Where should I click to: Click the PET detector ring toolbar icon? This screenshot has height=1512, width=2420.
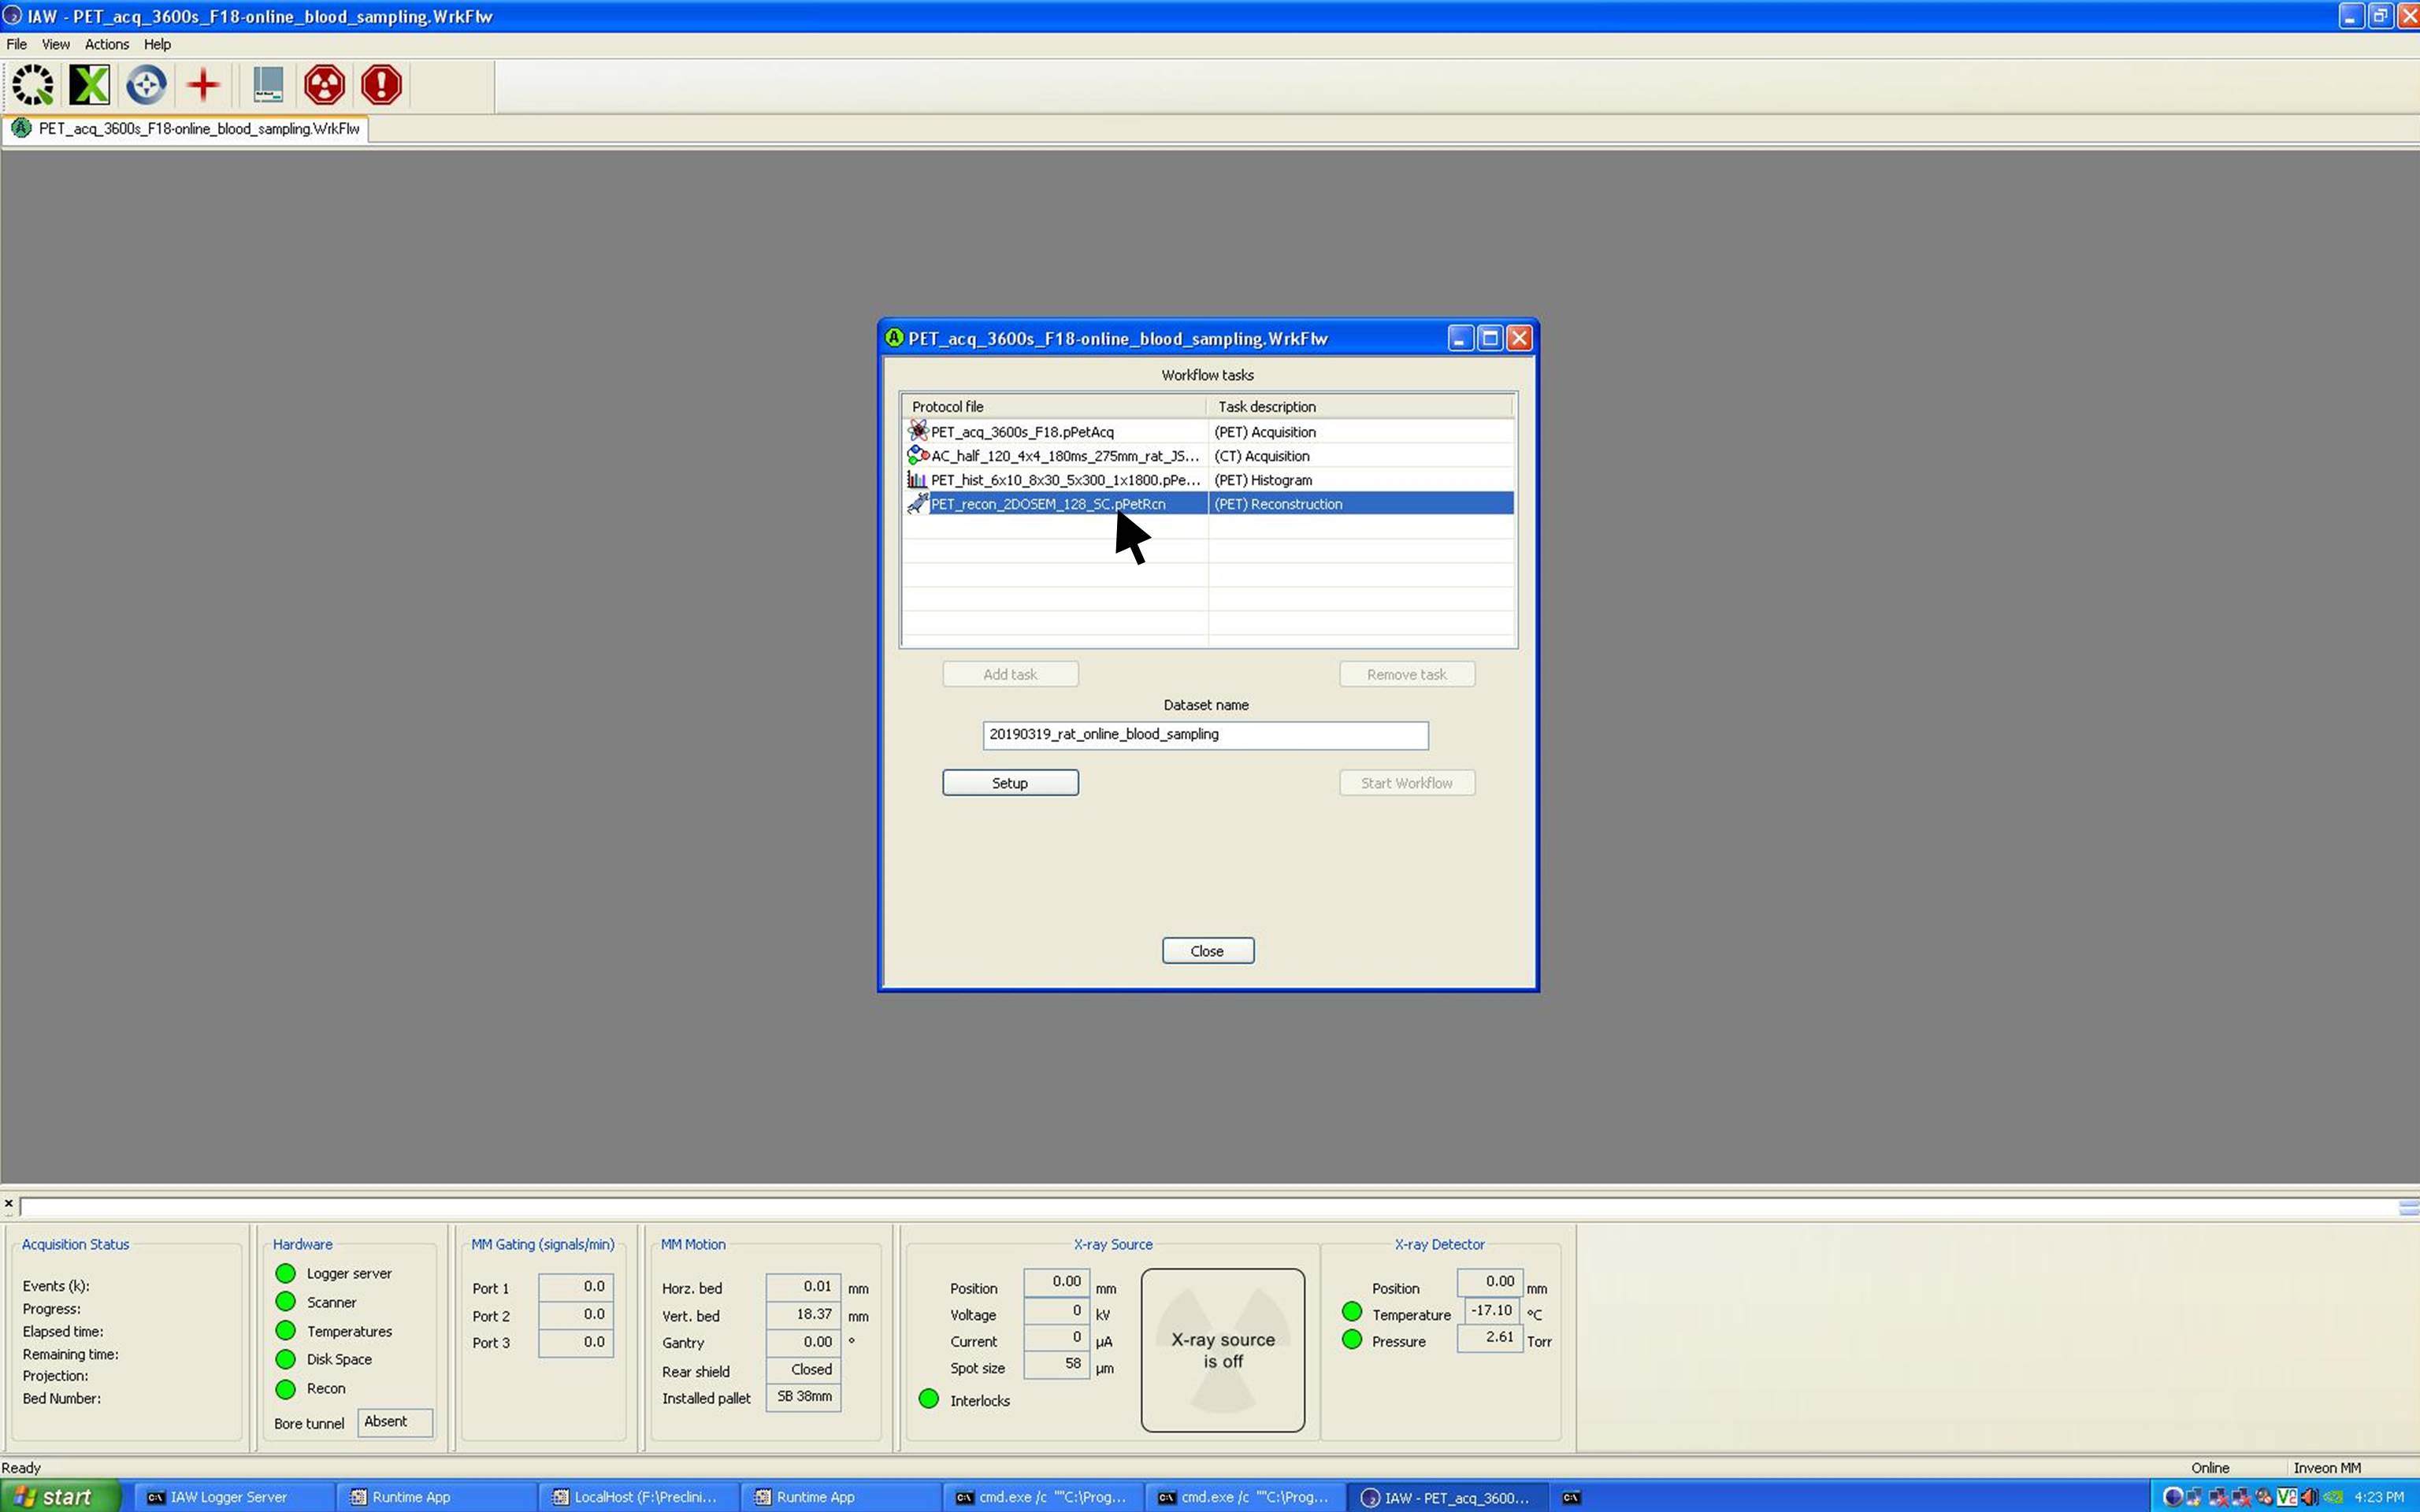click(x=33, y=85)
